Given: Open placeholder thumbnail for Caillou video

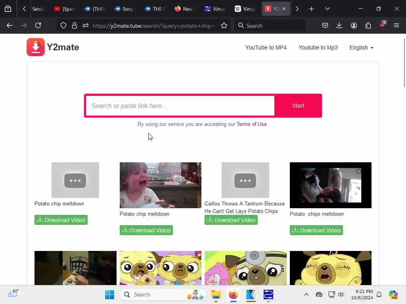Looking at the screenshot, I should (245, 180).
